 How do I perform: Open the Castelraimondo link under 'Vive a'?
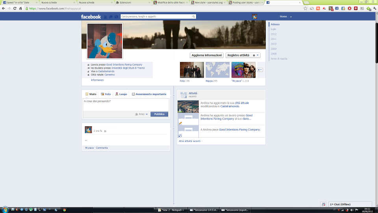(106, 71)
